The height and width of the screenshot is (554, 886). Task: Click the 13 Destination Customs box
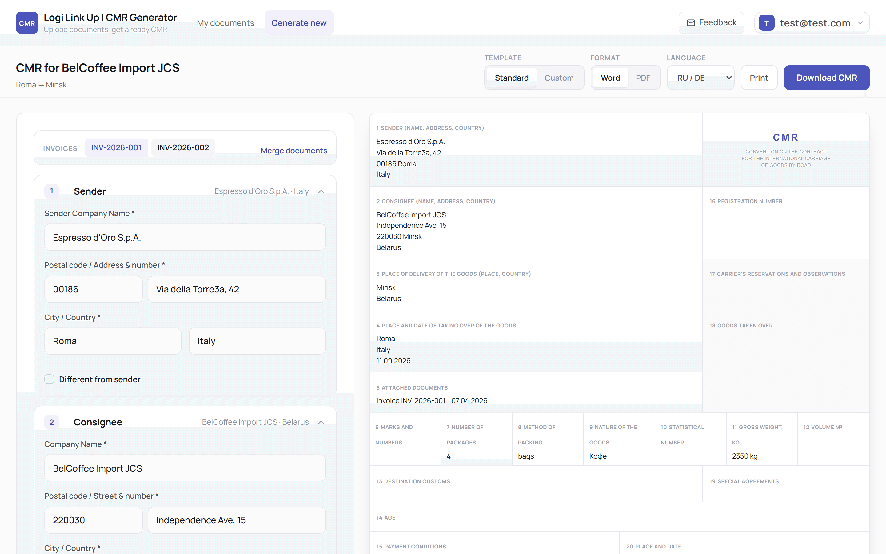[536, 484]
